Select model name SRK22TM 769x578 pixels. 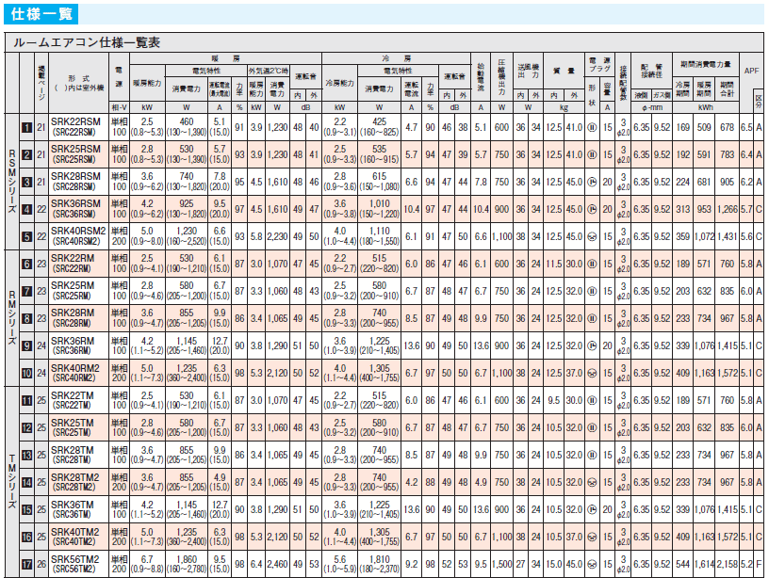point(72,395)
